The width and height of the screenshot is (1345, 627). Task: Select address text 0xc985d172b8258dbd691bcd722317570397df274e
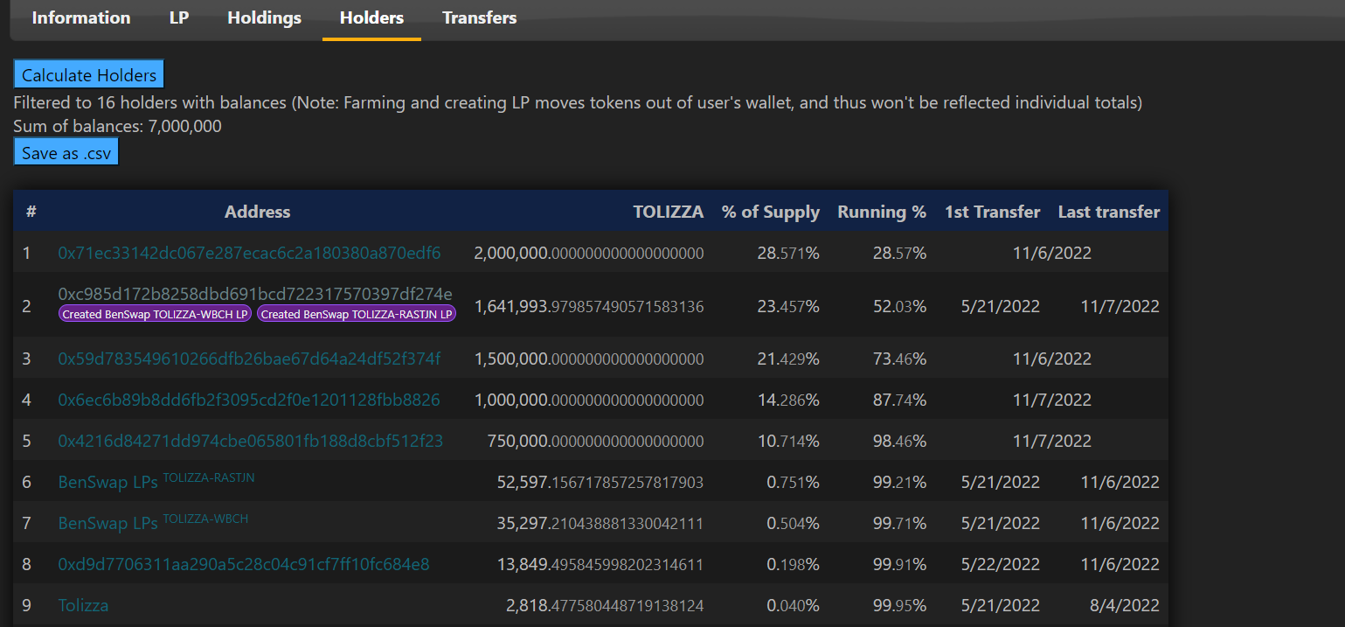[x=255, y=293]
